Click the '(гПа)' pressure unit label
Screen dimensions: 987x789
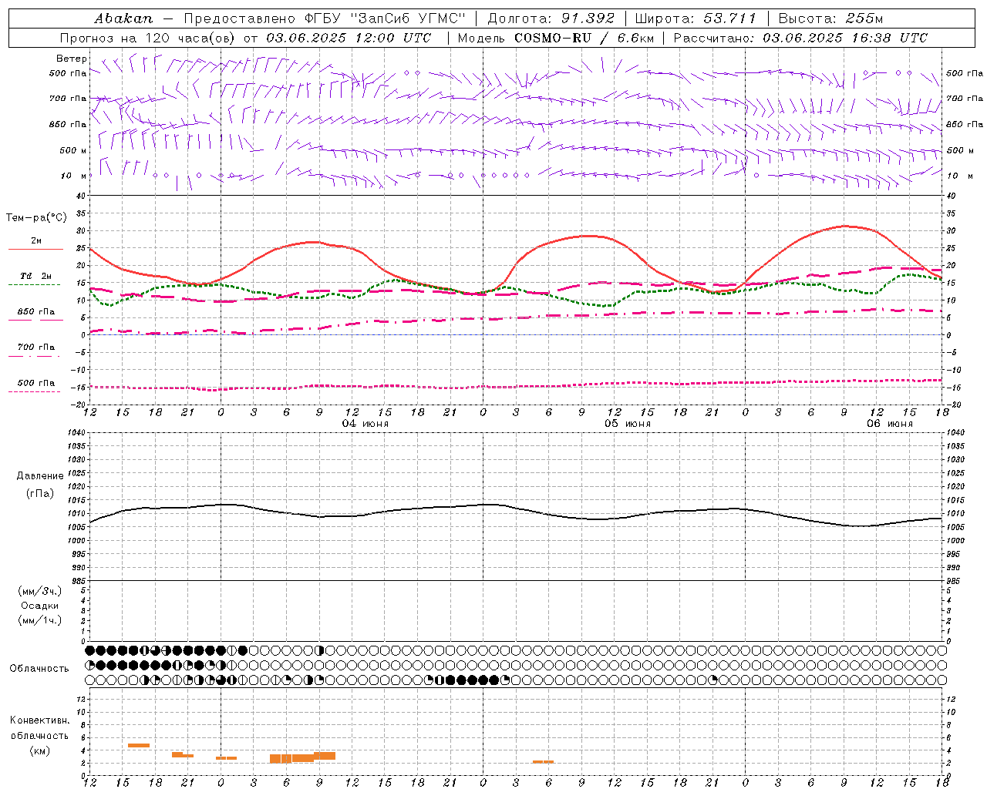(x=39, y=494)
